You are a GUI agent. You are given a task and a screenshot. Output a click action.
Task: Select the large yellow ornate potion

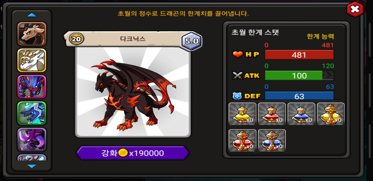click(x=331, y=114)
